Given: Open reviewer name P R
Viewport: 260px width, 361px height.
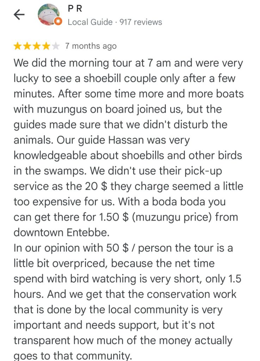Looking at the screenshot, I should pos(75,8).
